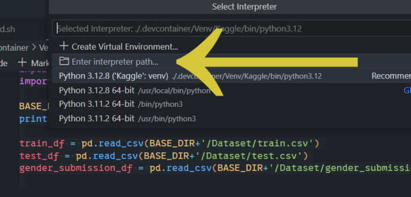Click the plus icon beside Create Virtual Environment

(x=64, y=46)
